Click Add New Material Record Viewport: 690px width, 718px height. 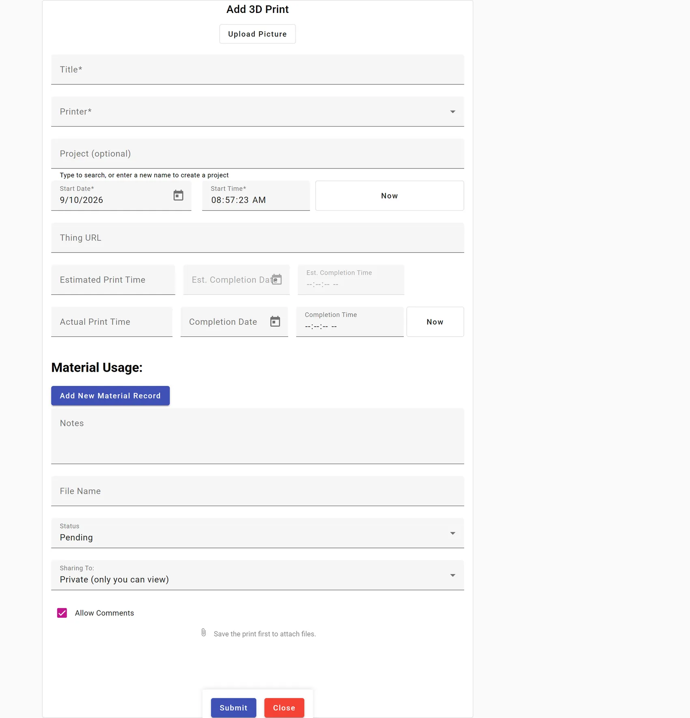coord(110,396)
